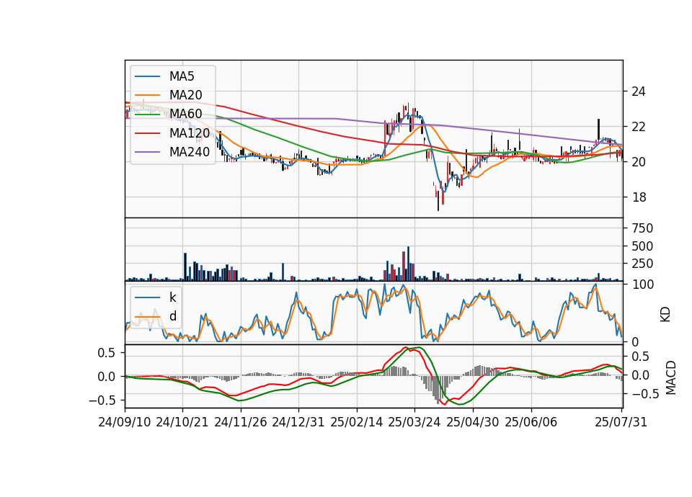Click the MA120 legend label
Screen dimensions: 692x497
190,133
